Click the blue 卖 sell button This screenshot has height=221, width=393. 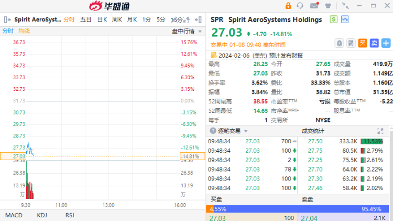tap(375, 43)
